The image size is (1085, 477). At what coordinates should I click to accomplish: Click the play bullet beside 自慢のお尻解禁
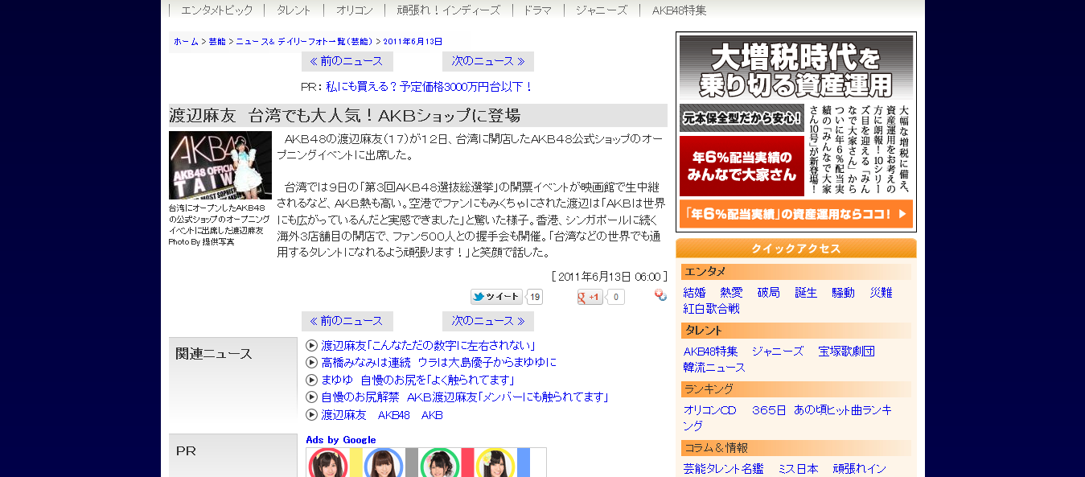(x=312, y=397)
